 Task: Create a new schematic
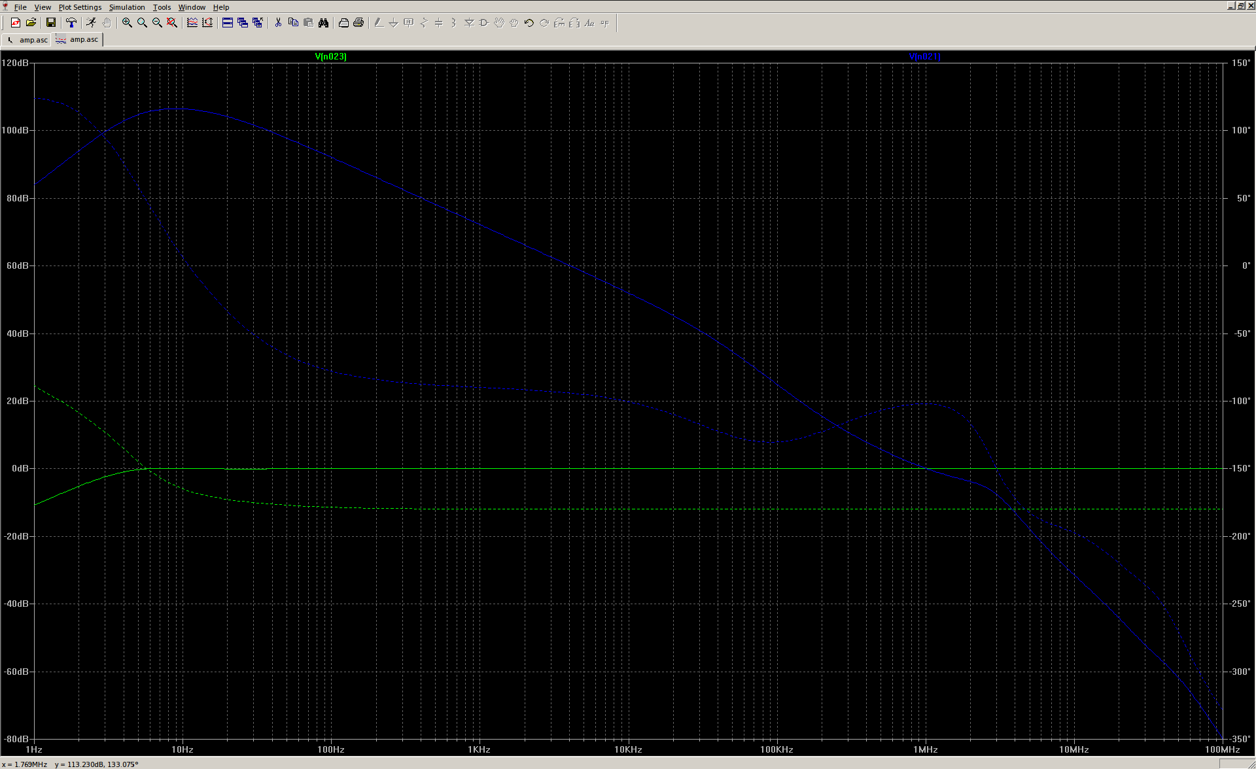coord(16,23)
